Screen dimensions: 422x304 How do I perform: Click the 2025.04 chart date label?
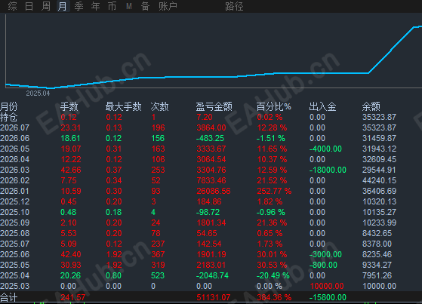click(38, 94)
